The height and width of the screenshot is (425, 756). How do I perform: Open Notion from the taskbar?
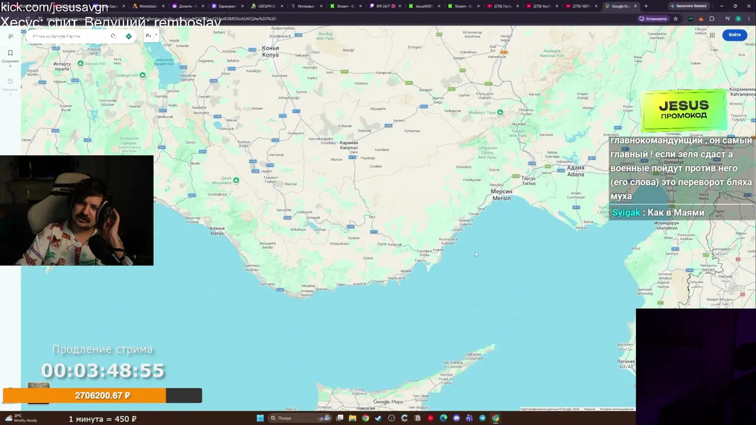[418, 418]
